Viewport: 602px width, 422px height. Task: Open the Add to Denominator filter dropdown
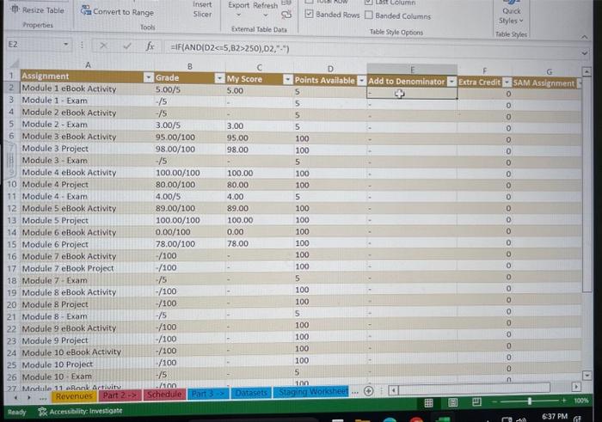pyautogui.click(x=451, y=82)
